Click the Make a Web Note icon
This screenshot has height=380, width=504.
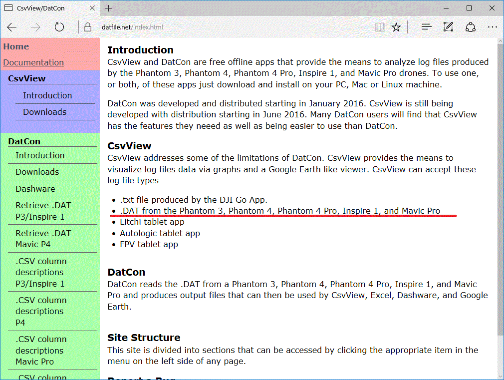[x=448, y=27]
